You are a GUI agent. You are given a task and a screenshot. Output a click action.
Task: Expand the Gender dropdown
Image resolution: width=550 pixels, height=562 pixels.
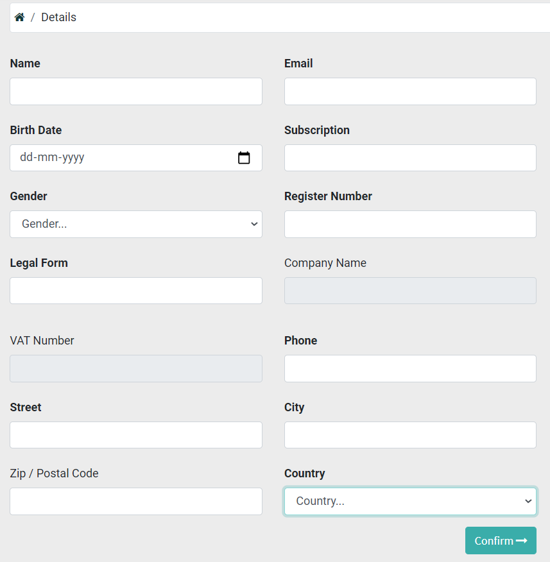[136, 224]
